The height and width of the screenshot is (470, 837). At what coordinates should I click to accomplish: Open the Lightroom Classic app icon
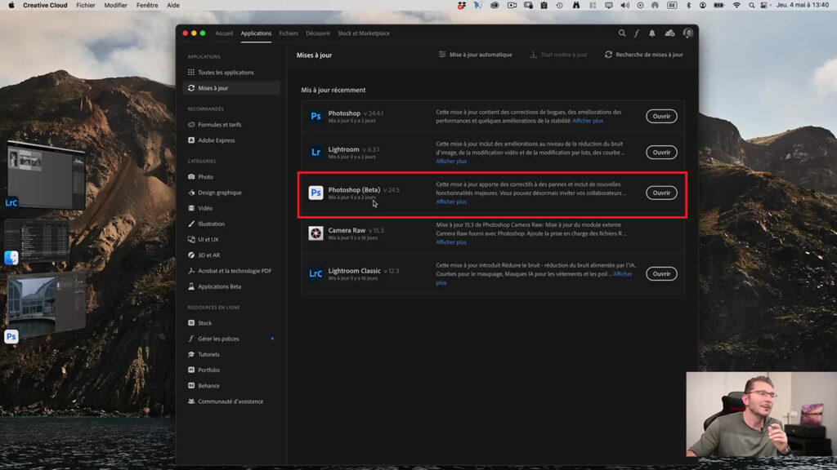tap(316, 273)
